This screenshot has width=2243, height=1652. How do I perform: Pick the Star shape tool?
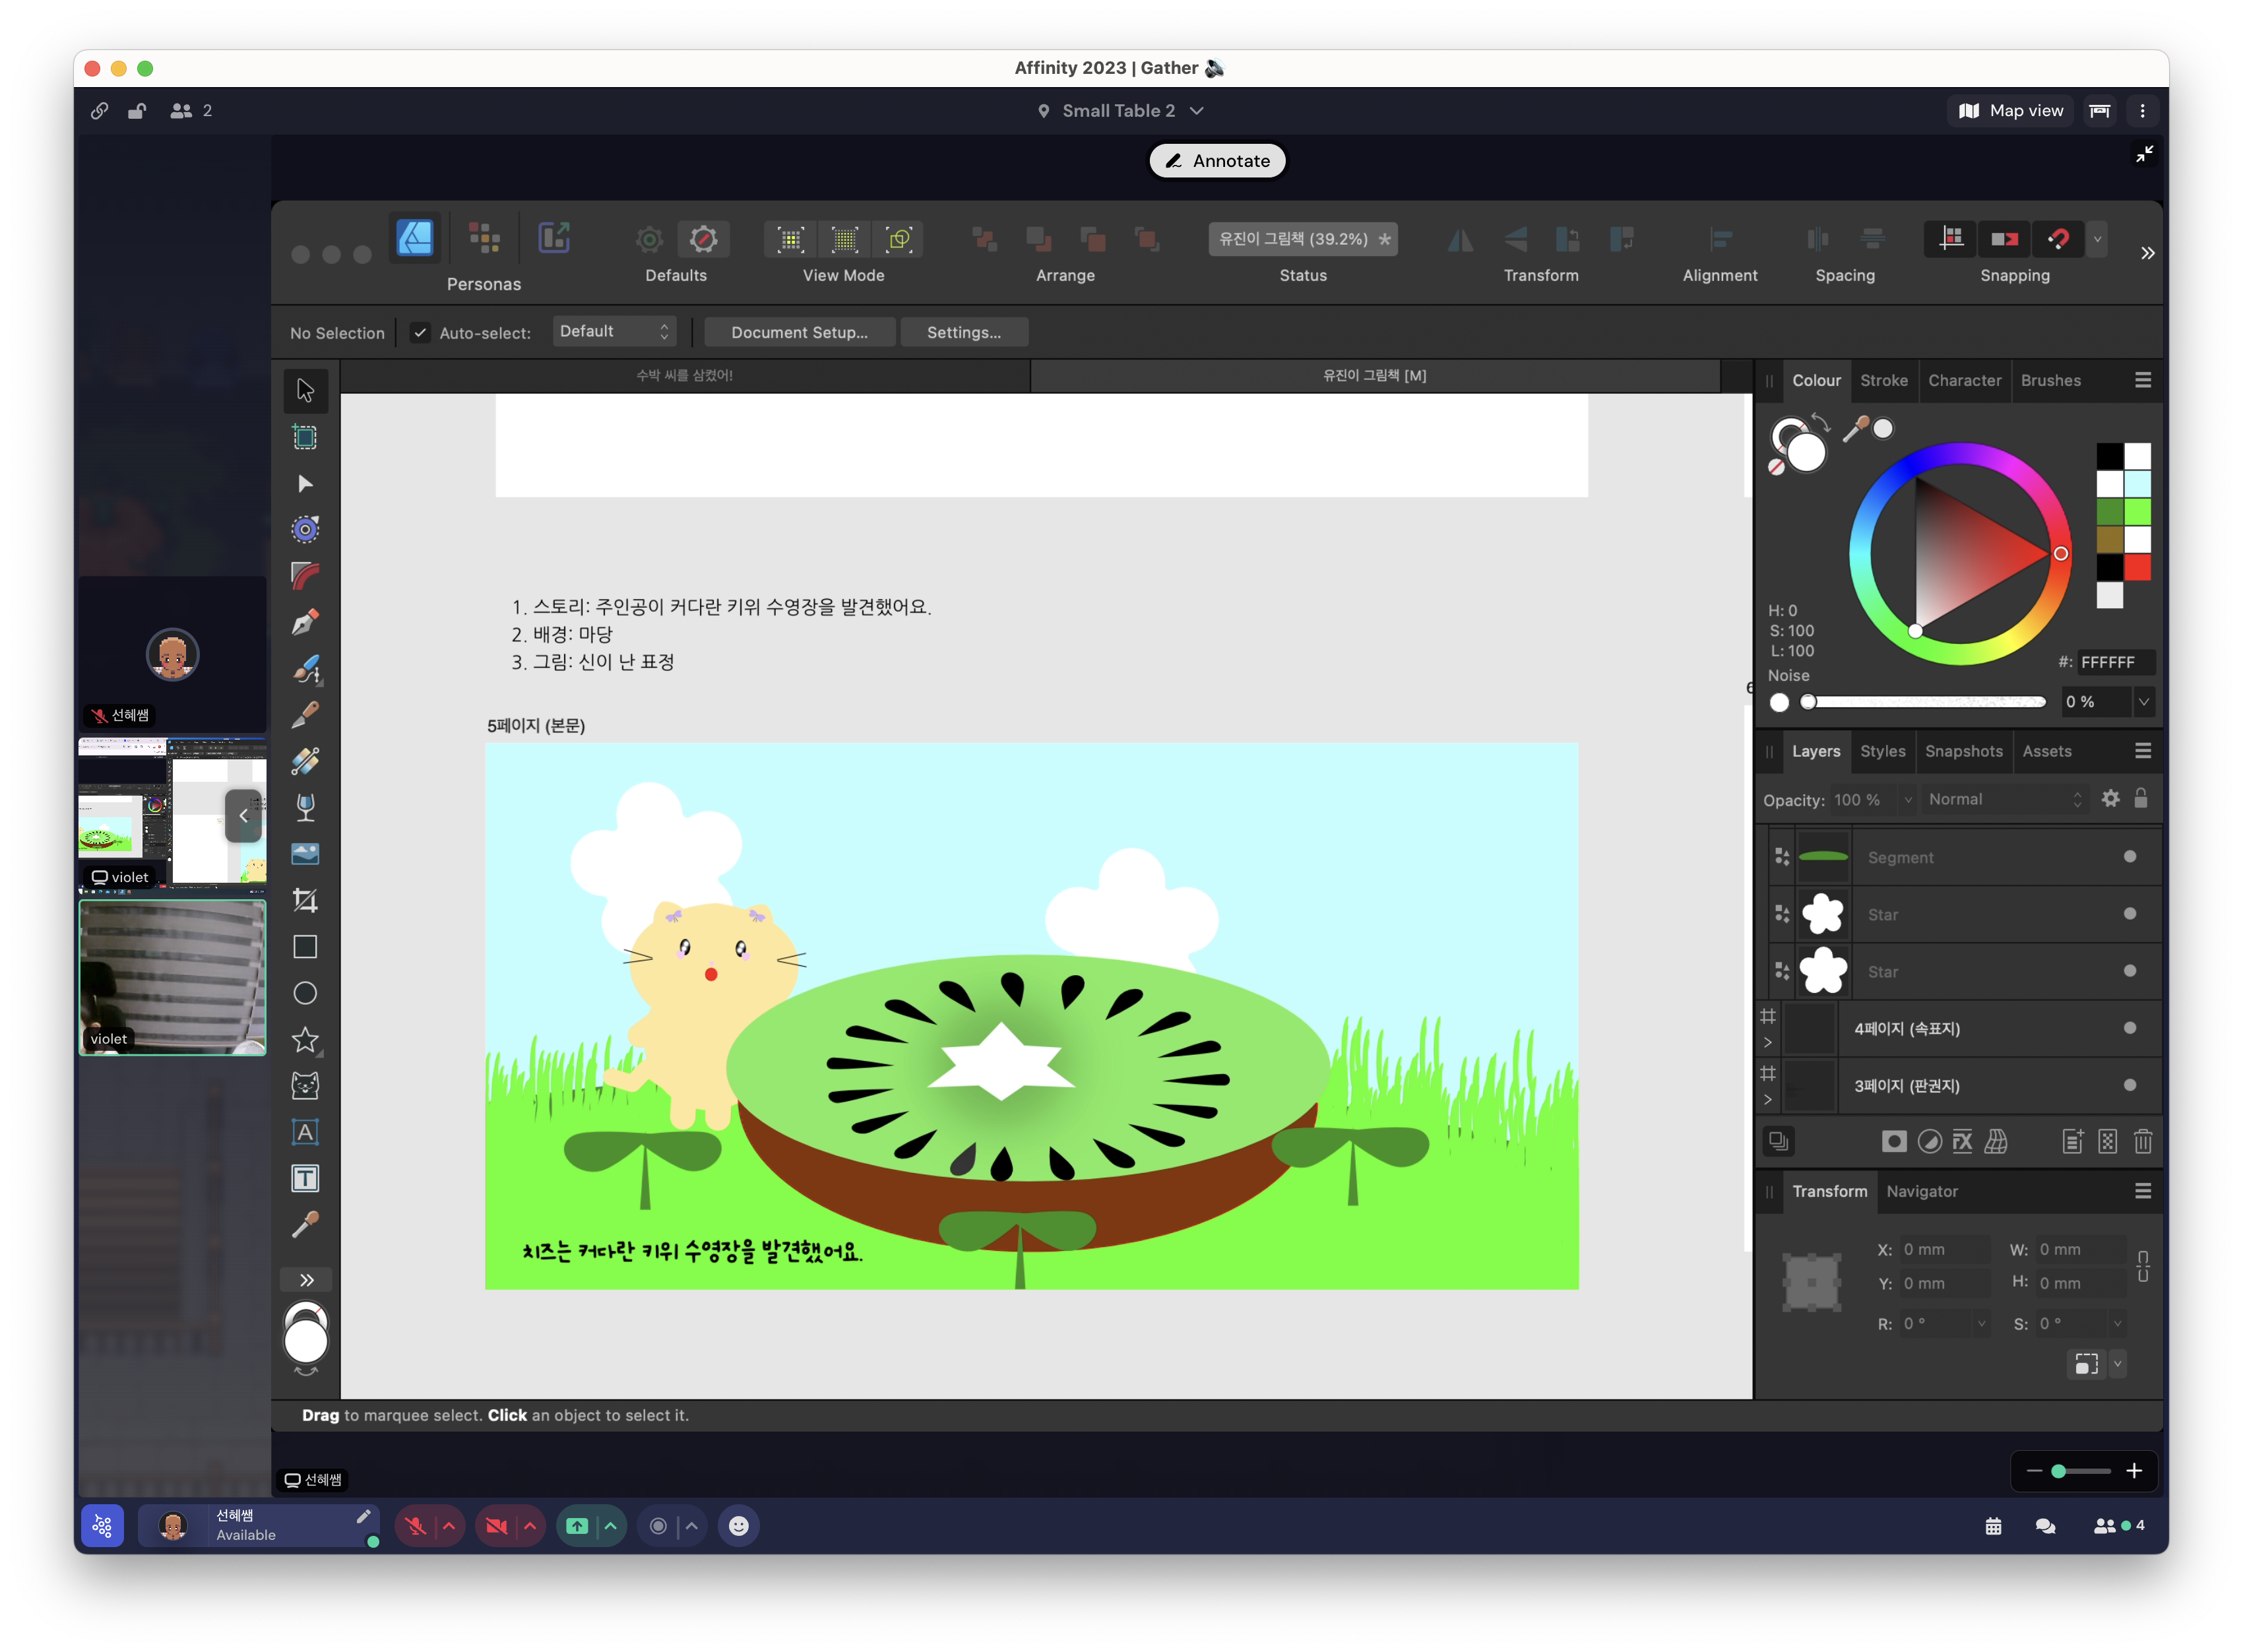pyautogui.click(x=305, y=1040)
